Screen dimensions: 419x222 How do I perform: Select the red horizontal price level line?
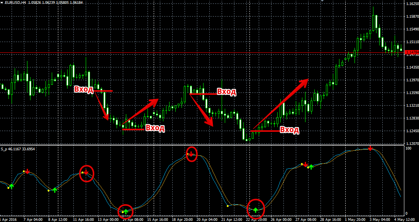(x=193, y=52)
